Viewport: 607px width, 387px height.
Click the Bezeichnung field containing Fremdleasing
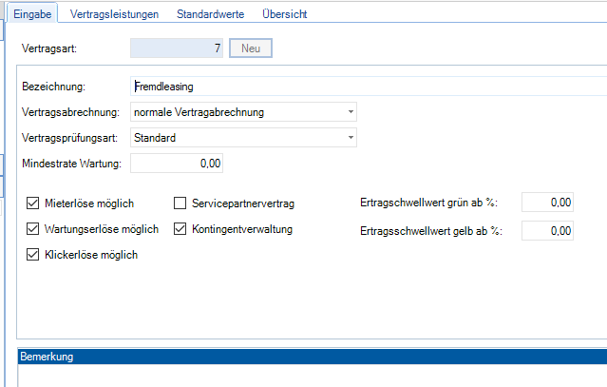(367, 87)
